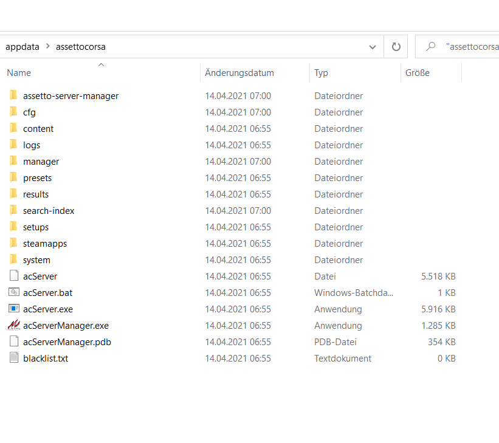The image size is (499, 443).
Task: Click the acServerManager.pdb file icon
Action: coord(14,341)
